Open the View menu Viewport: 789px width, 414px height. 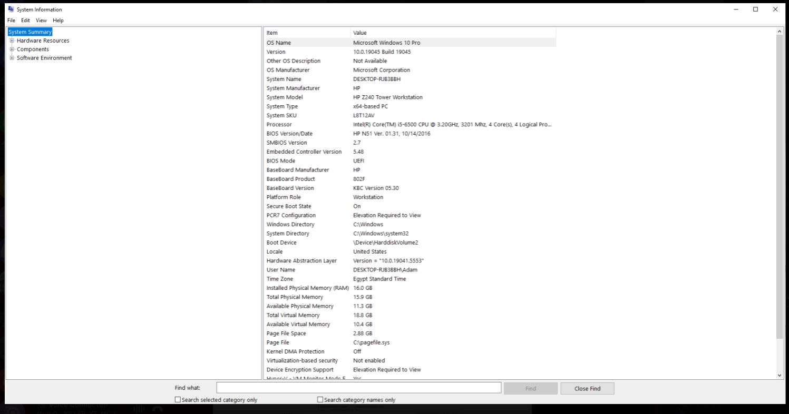(x=41, y=21)
